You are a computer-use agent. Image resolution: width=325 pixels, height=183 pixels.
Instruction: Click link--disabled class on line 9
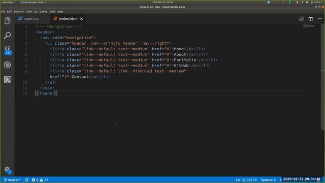pyautogui.click(x=135, y=71)
